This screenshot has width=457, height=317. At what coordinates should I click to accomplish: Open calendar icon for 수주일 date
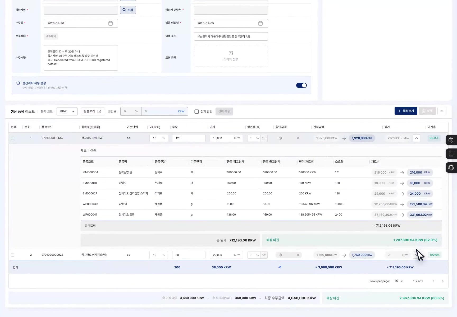tap(111, 23)
